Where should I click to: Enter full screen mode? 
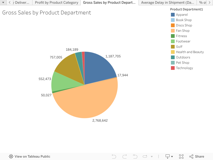pyautogui.click(x=181, y=157)
